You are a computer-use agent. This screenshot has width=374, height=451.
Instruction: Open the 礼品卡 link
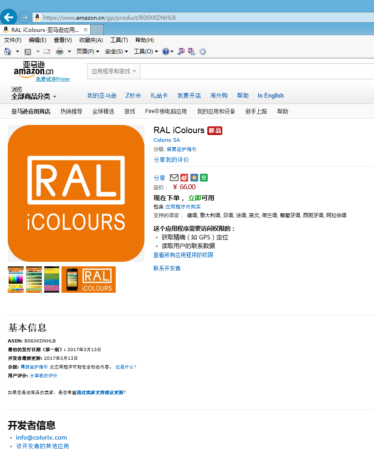[x=159, y=95]
